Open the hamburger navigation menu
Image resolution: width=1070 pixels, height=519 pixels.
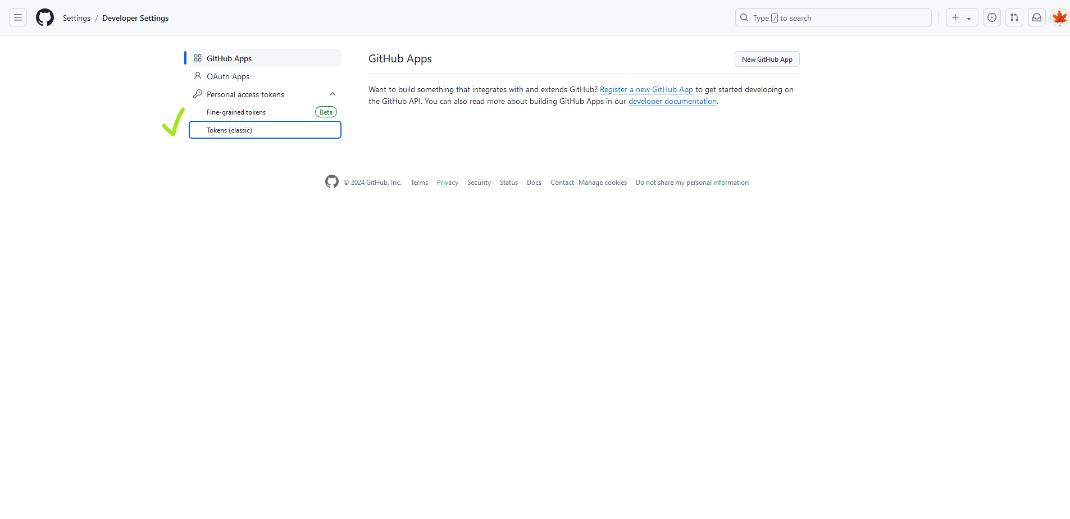[x=18, y=18]
